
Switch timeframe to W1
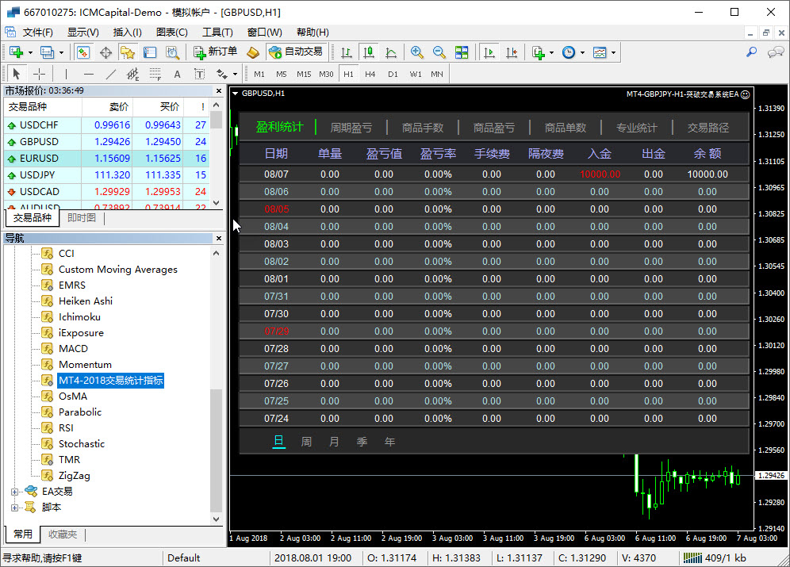tap(415, 74)
